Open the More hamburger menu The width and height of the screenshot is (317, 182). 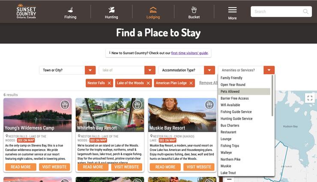tap(232, 10)
